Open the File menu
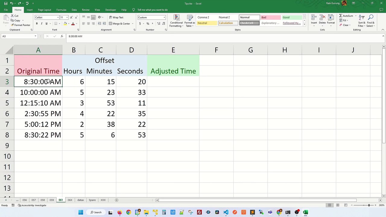386x217 pixels. 6,10
